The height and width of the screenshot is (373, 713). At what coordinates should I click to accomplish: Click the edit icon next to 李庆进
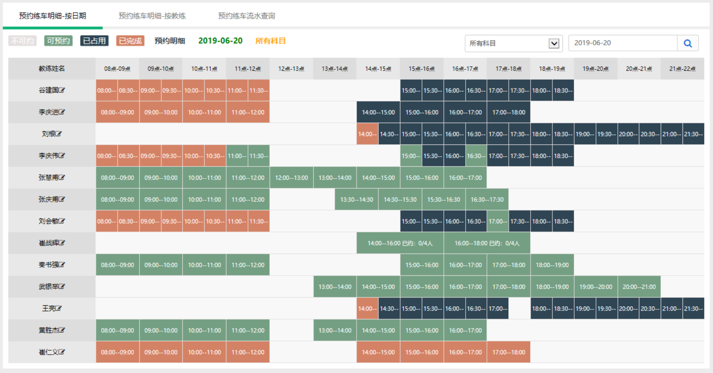click(x=62, y=112)
